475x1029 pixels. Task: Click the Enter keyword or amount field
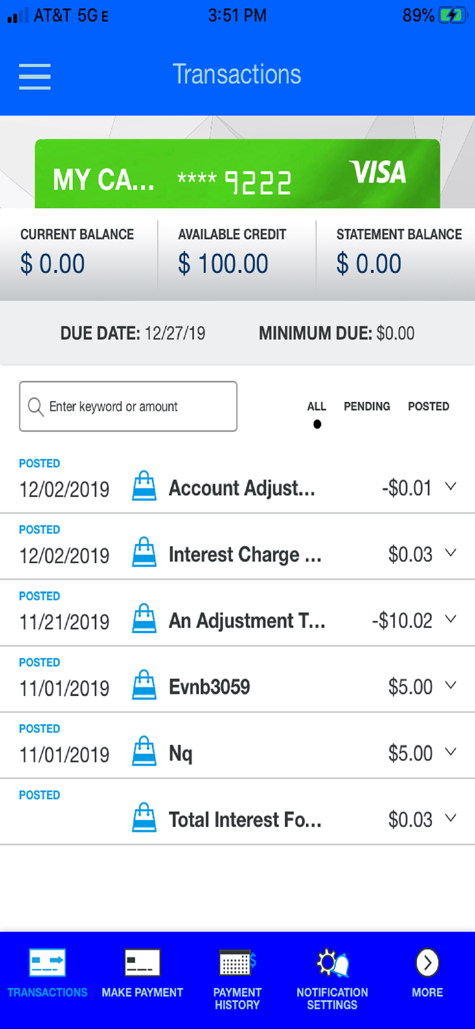pyautogui.click(x=128, y=407)
